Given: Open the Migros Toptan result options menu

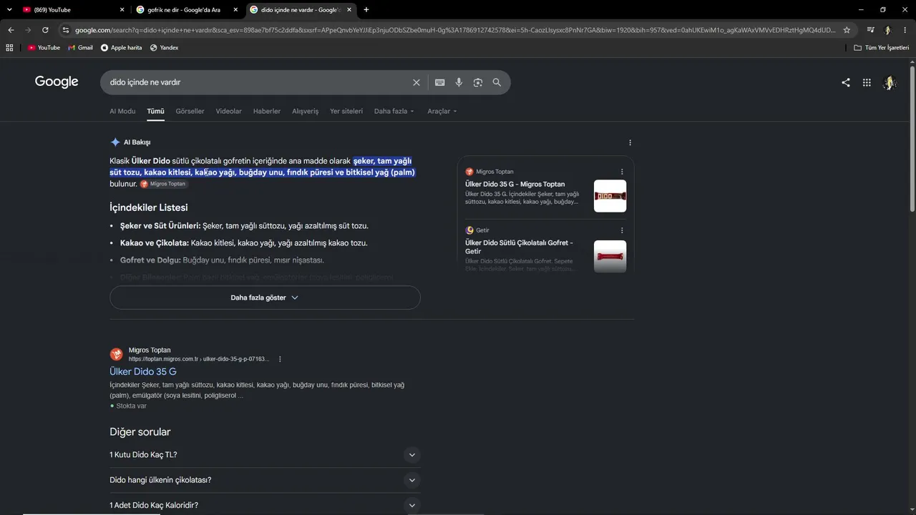Looking at the screenshot, I should pos(280,359).
